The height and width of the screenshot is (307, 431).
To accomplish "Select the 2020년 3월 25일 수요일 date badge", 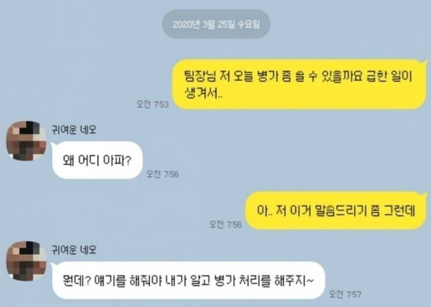I will point(216,24).
